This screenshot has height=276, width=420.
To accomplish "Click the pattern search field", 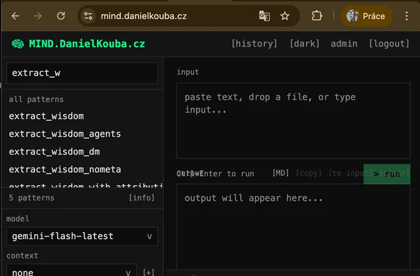I will click(81, 73).
